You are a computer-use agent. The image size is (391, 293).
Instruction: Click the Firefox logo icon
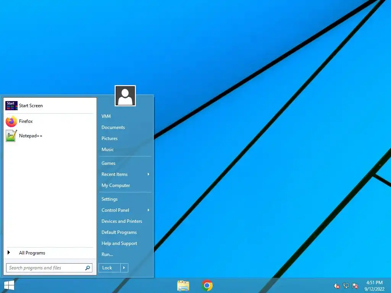point(11,121)
